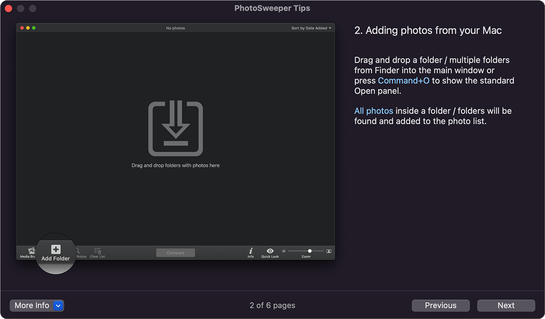The width and height of the screenshot is (545, 319).
Task: Click the Zoom slider handle
Action: pos(310,251)
